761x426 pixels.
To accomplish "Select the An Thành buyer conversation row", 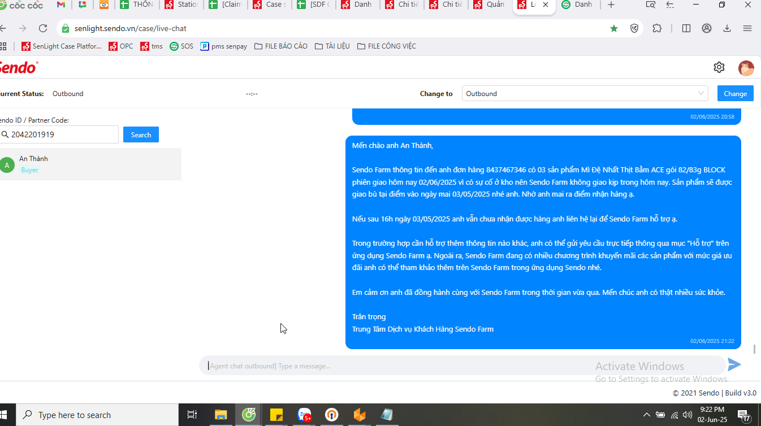I will (x=90, y=164).
